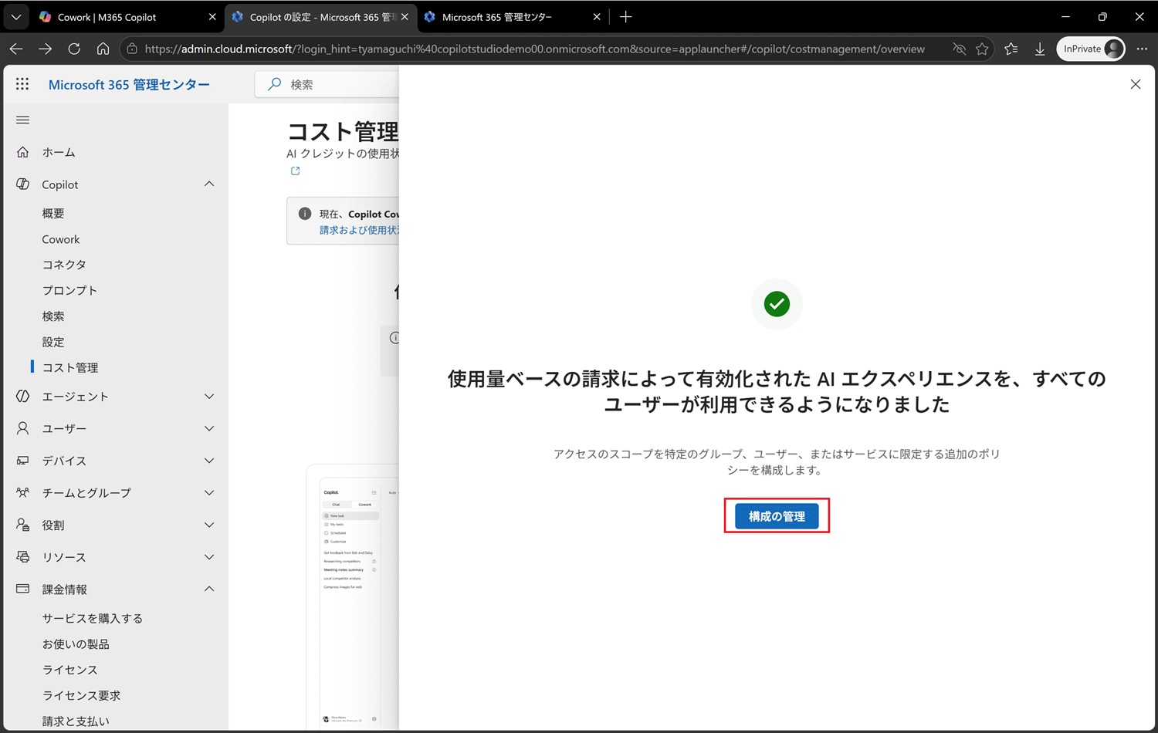The image size is (1158, 733).
Task: Open 請求と支払い under 課金情報
Action: [x=76, y=721]
